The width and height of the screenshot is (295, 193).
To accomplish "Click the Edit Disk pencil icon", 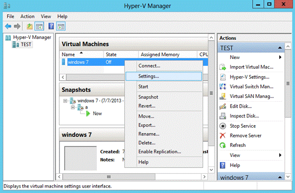I will click(223, 107).
